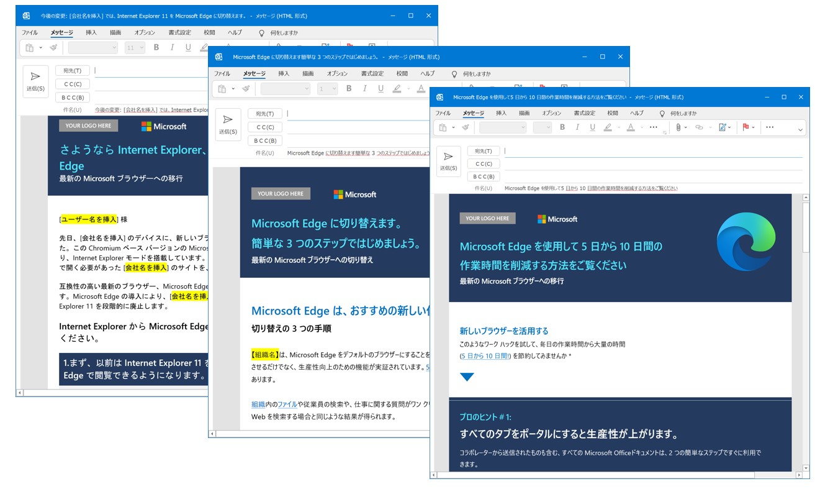Screen dimensions: 820x489
Task: Click the To address field in the front window
Action: click(x=653, y=151)
